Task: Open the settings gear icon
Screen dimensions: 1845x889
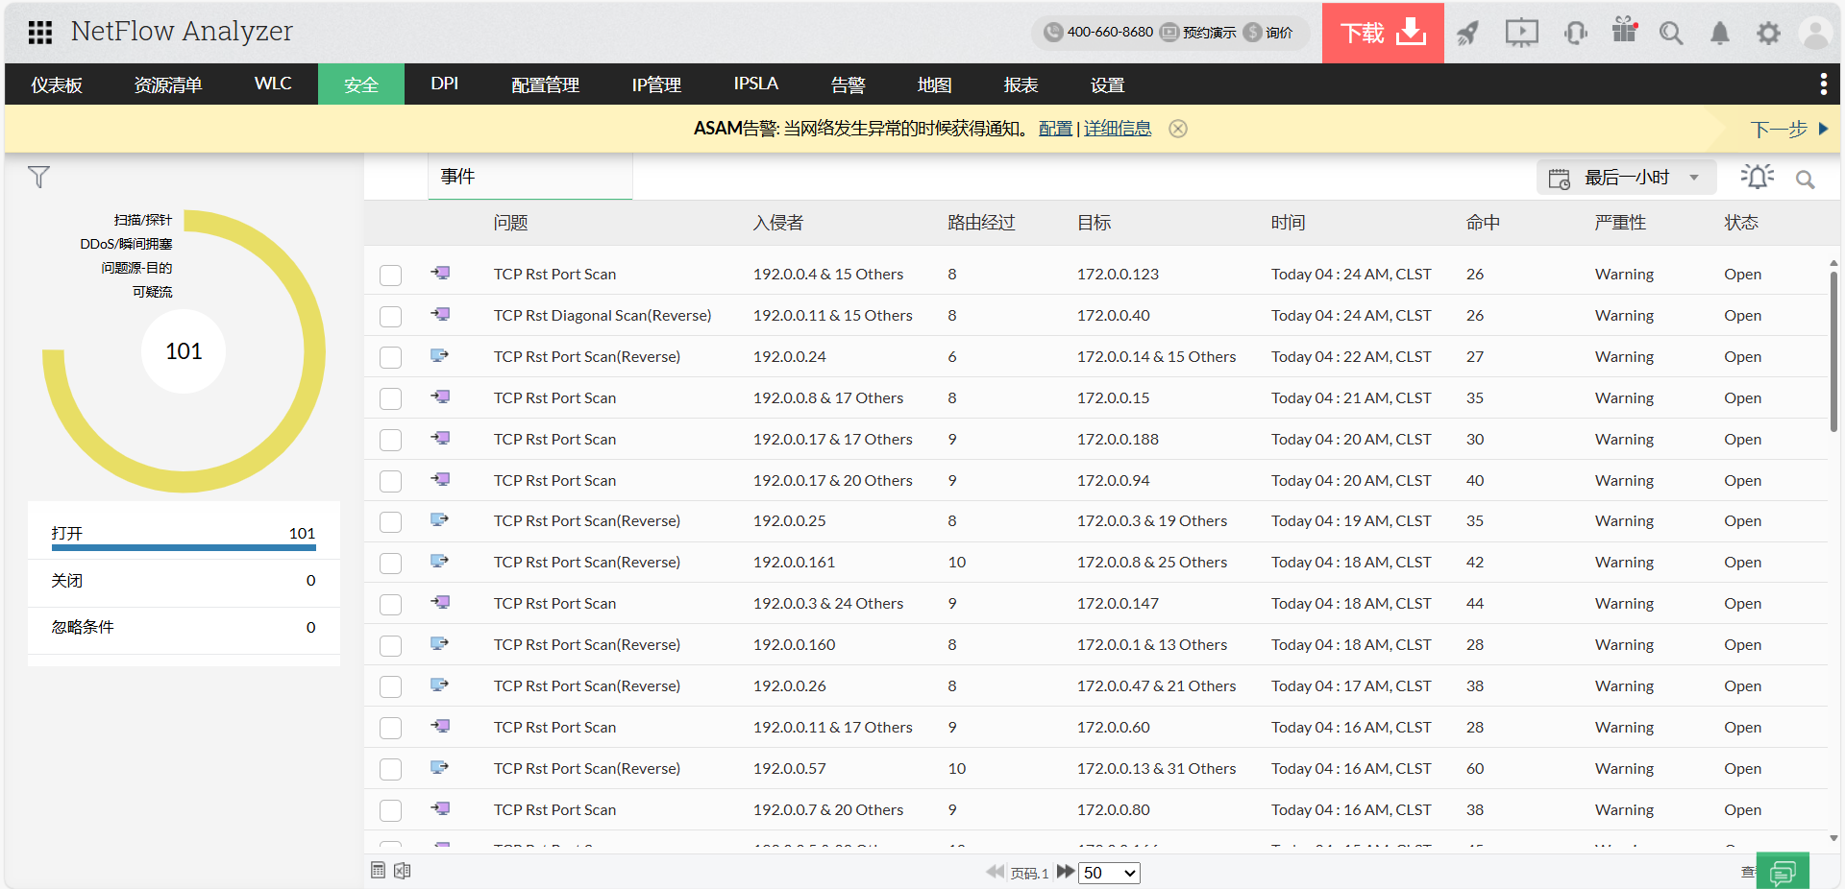Action: click(x=1768, y=34)
